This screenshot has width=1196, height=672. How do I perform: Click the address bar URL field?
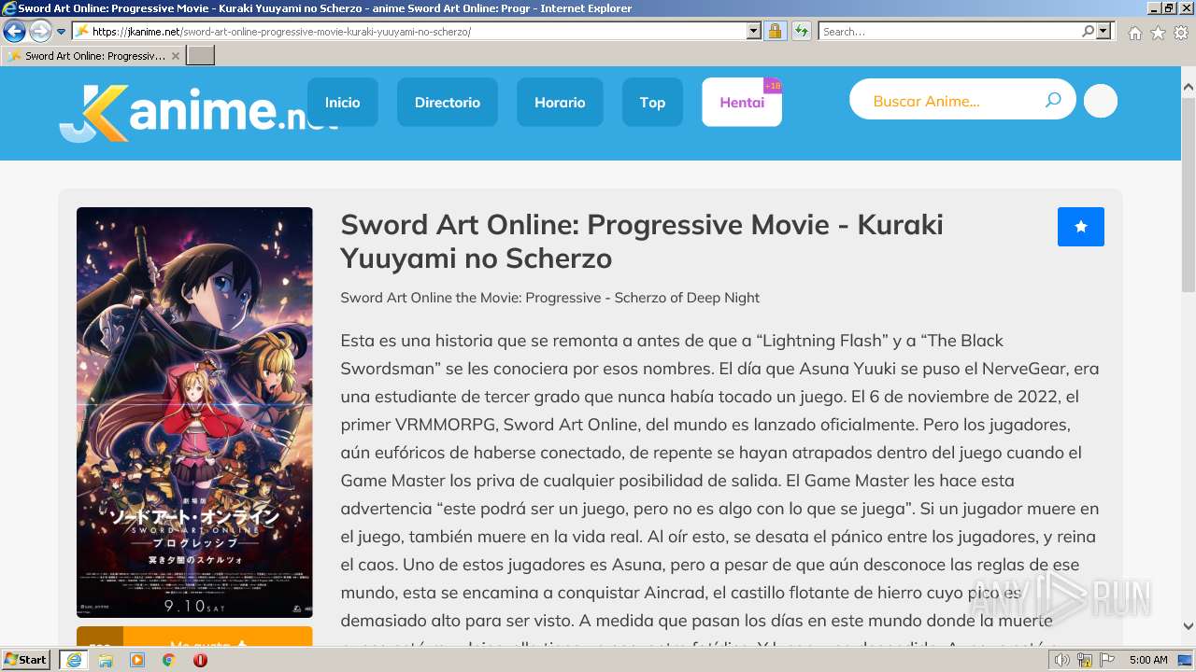(409, 32)
